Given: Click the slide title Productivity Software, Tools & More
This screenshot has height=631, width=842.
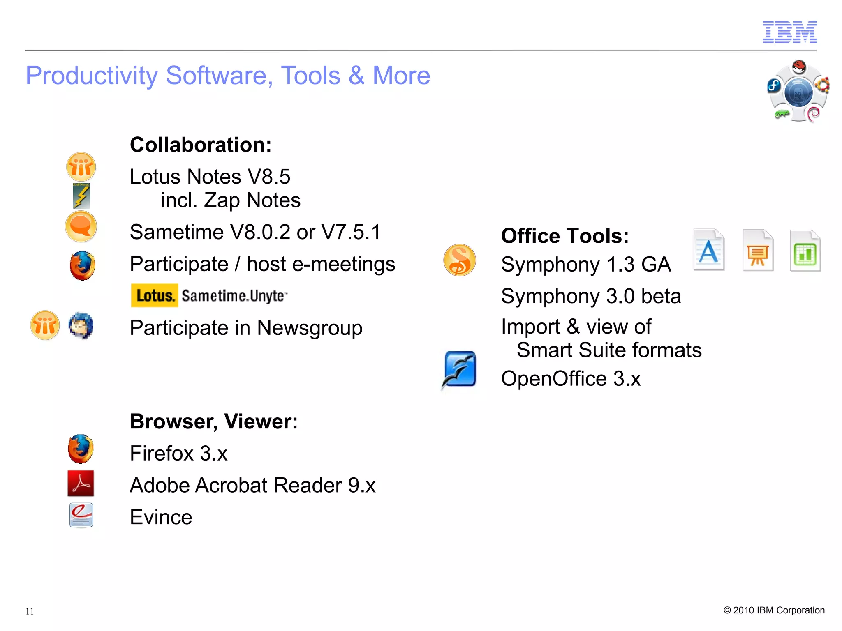Looking at the screenshot, I should 228,76.
